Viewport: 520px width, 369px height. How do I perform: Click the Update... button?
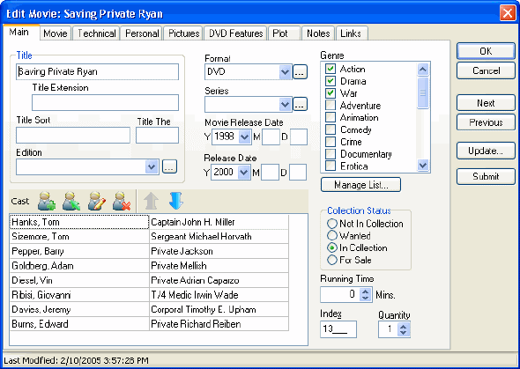(x=486, y=151)
